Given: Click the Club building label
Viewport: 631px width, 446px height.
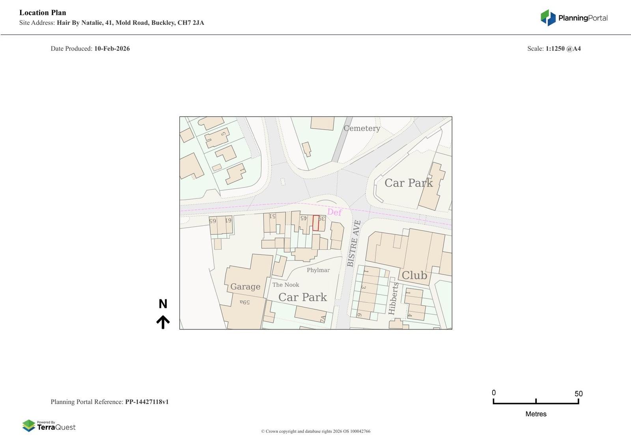Looking at the screenshot, I should [x=414, y=275].
